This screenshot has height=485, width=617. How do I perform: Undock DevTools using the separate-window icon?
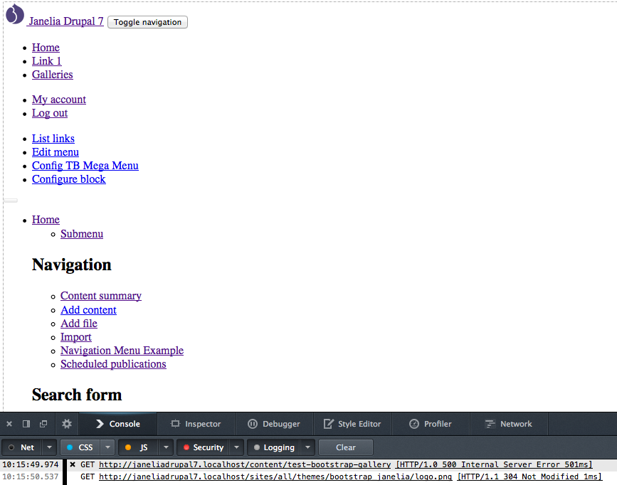(x=43, y=423)
